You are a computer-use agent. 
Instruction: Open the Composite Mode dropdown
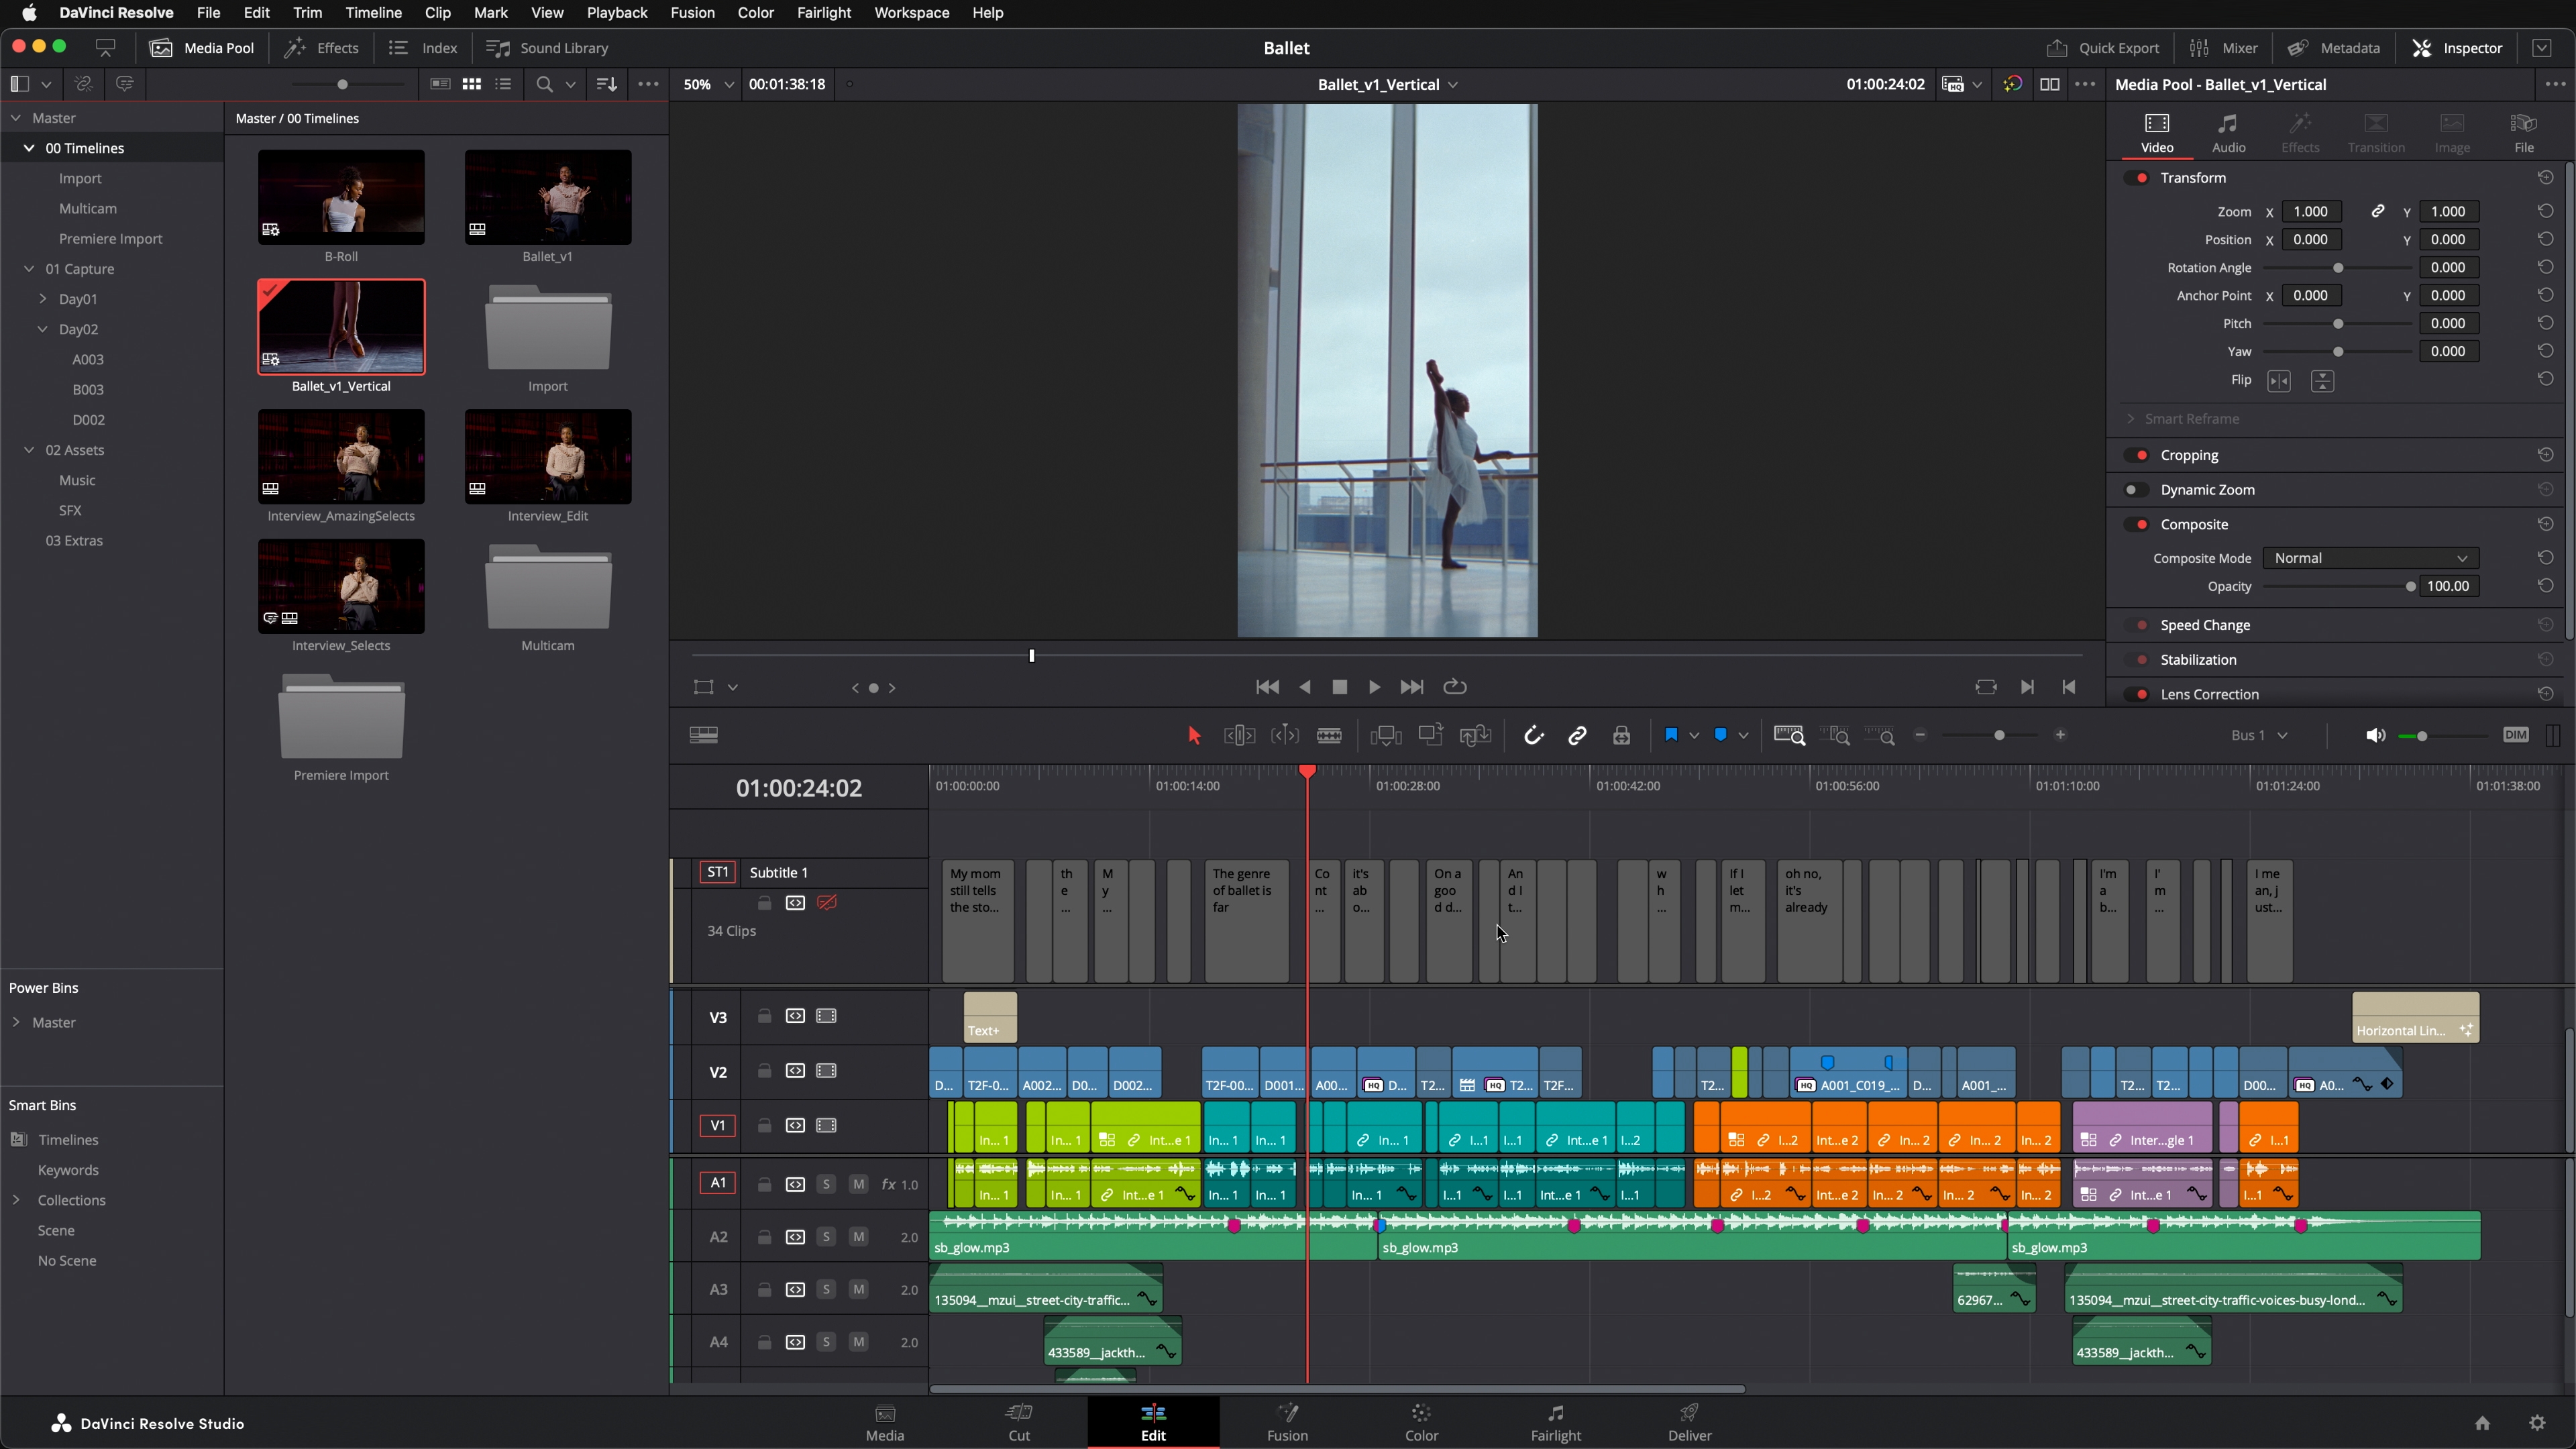(x=2369, y=558)
